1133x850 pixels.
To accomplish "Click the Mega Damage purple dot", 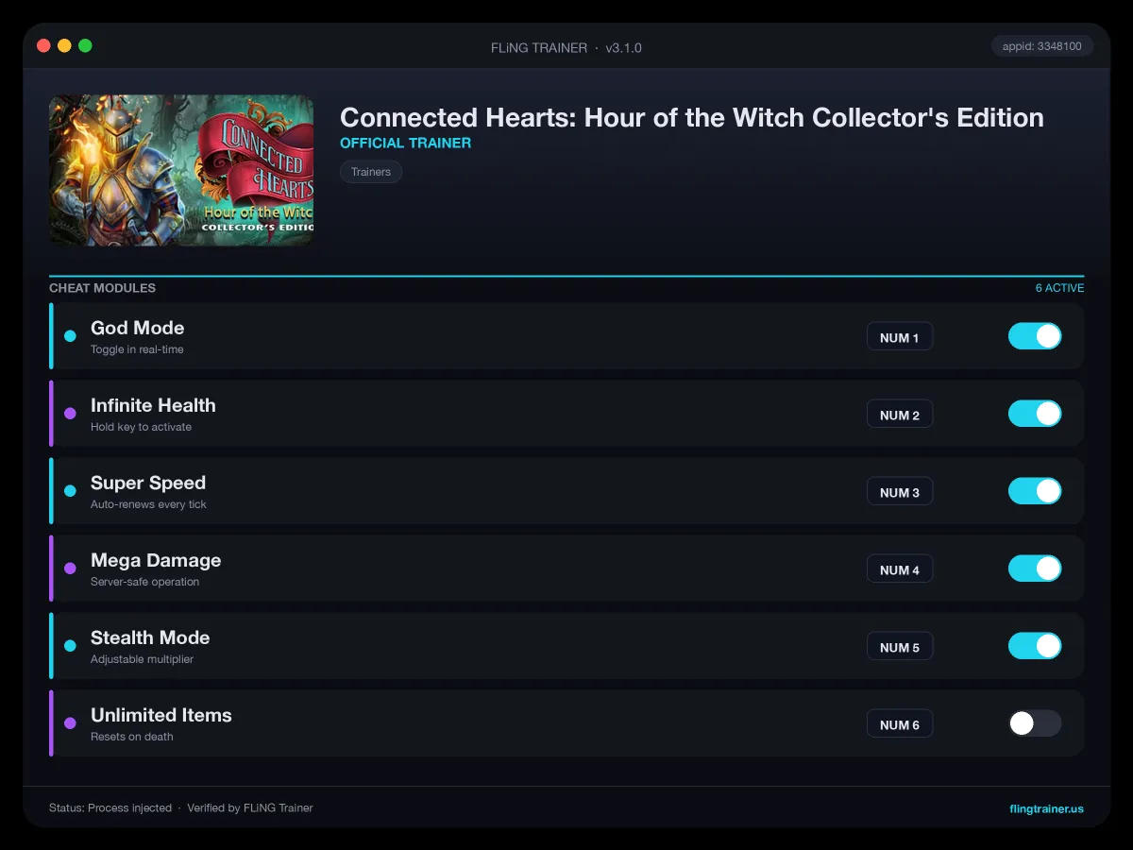I will coord(70,569).
